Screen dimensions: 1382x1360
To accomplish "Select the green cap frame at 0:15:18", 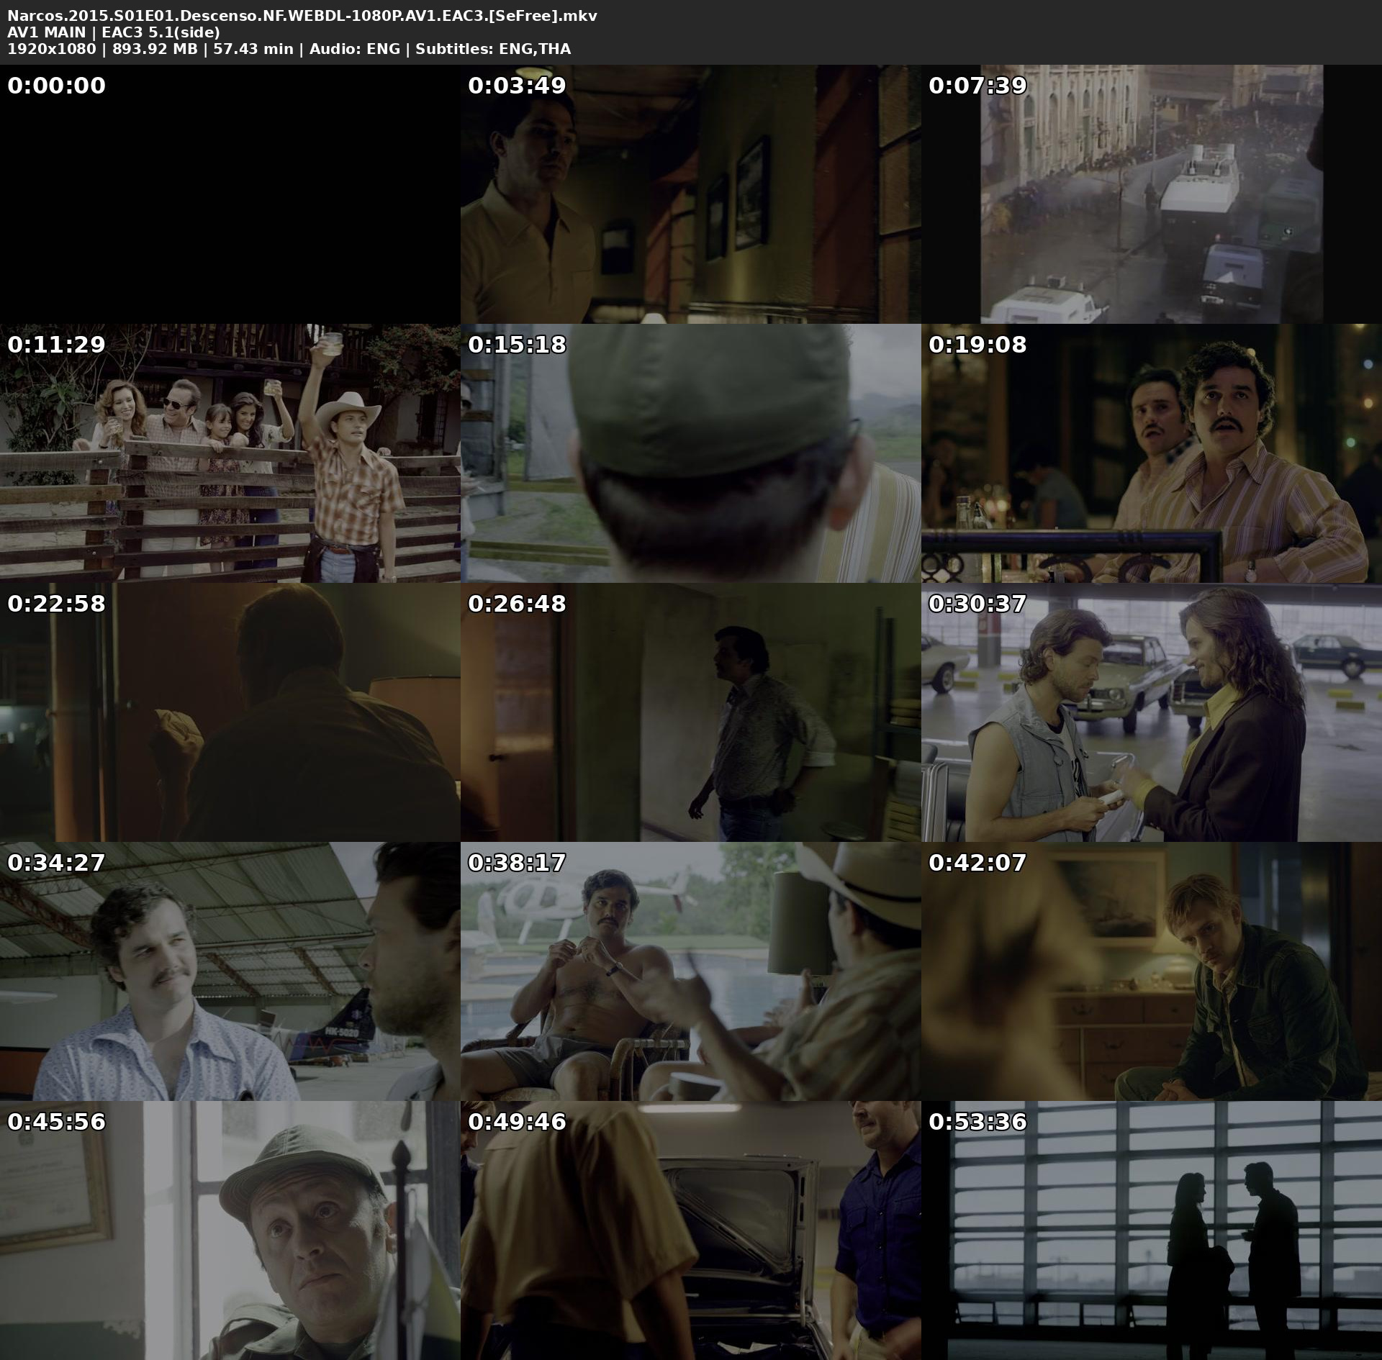I will click(690, 453).
